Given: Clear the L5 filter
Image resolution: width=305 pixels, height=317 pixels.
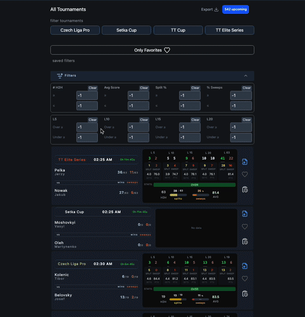Looking at the screenshot, I should (x=93, y=120).
